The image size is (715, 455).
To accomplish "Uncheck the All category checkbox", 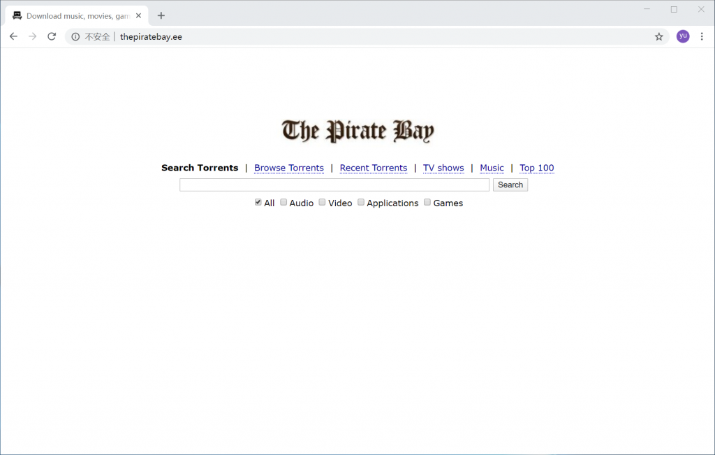I will (x=258, y=202).
